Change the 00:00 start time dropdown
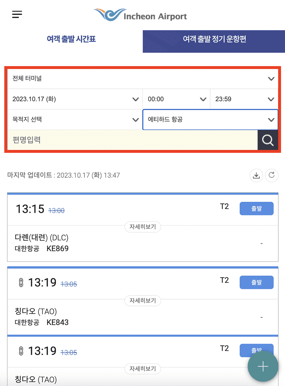The height and width of the screenshot is (386, 285). click(x=176, y=99)
